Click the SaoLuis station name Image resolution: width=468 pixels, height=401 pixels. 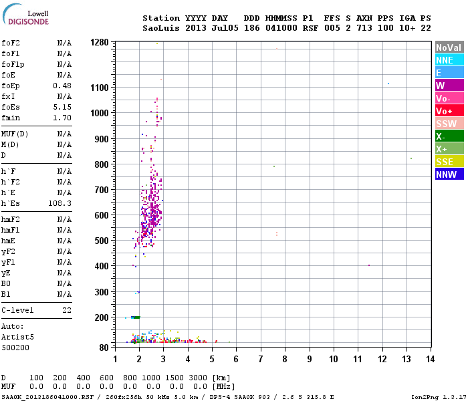[x=161, y=28]
